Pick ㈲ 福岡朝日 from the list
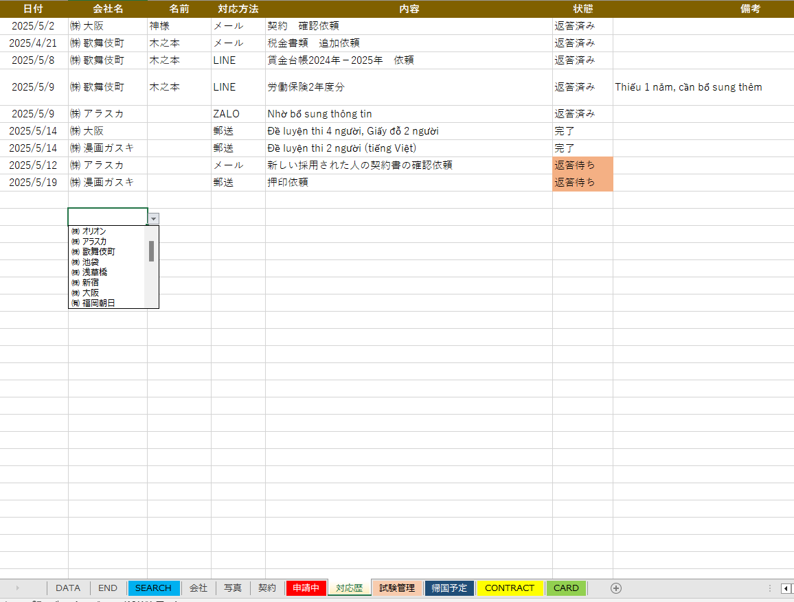The height and width of the screenshot is (602, 794). (98, 303)
